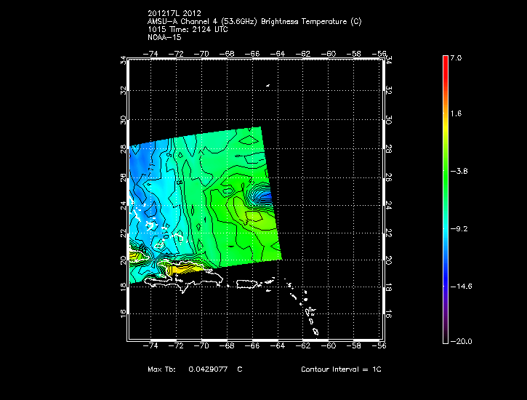Click the right axis latitude label "24"
This screenshot has width=527, height=400.
[x=389, y=205]
